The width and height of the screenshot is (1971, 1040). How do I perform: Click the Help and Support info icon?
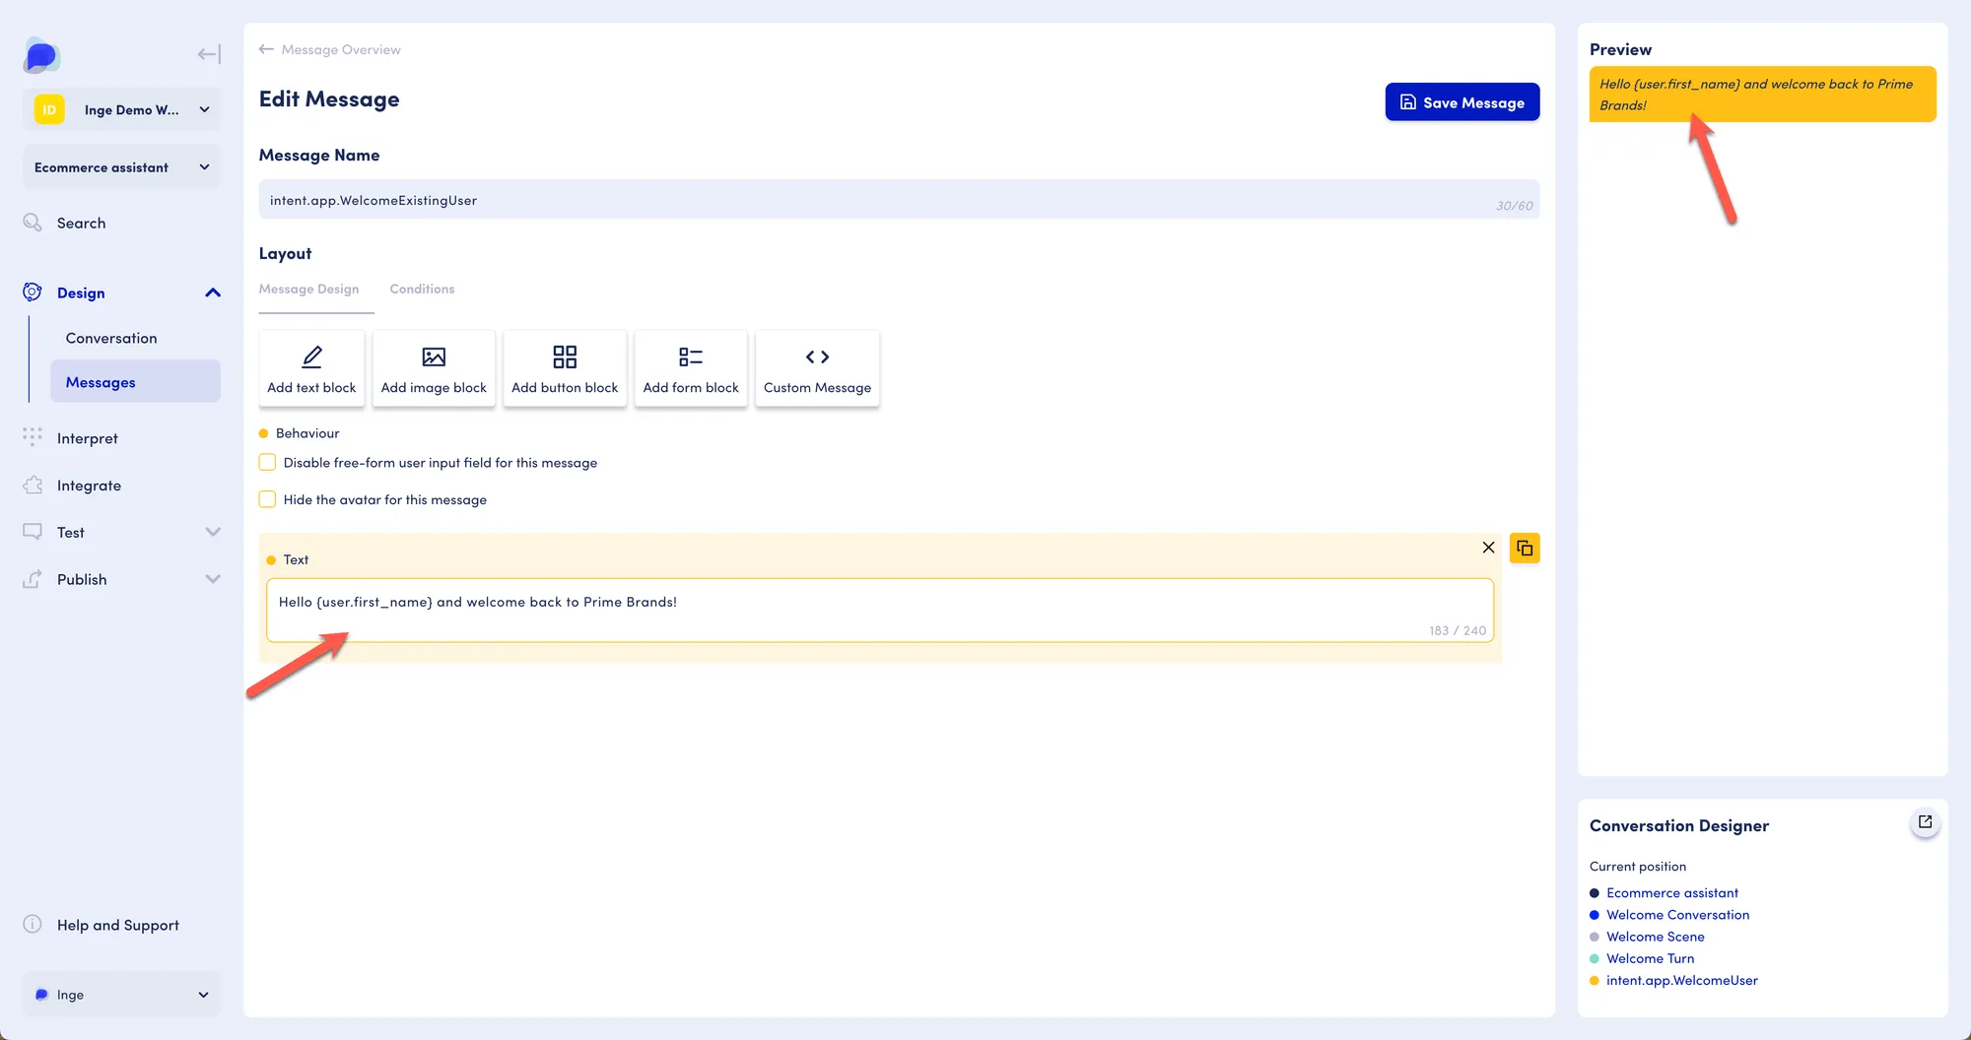[33, 924]
